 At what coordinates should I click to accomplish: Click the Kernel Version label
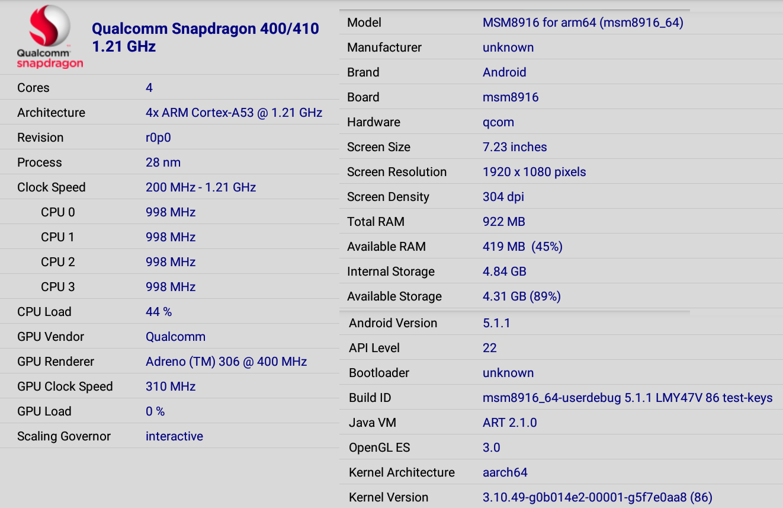[x=389, y=497]
